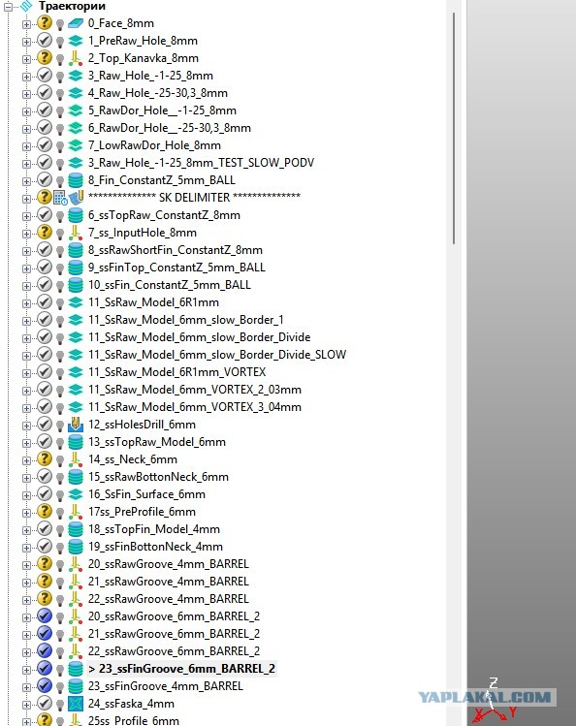The height and width of the screenshot is (726, 576).
Task: Select toolpath 11_SsRaw_Model_6mm_slow_Border_Divide
Action: click(x=200, y=337)
